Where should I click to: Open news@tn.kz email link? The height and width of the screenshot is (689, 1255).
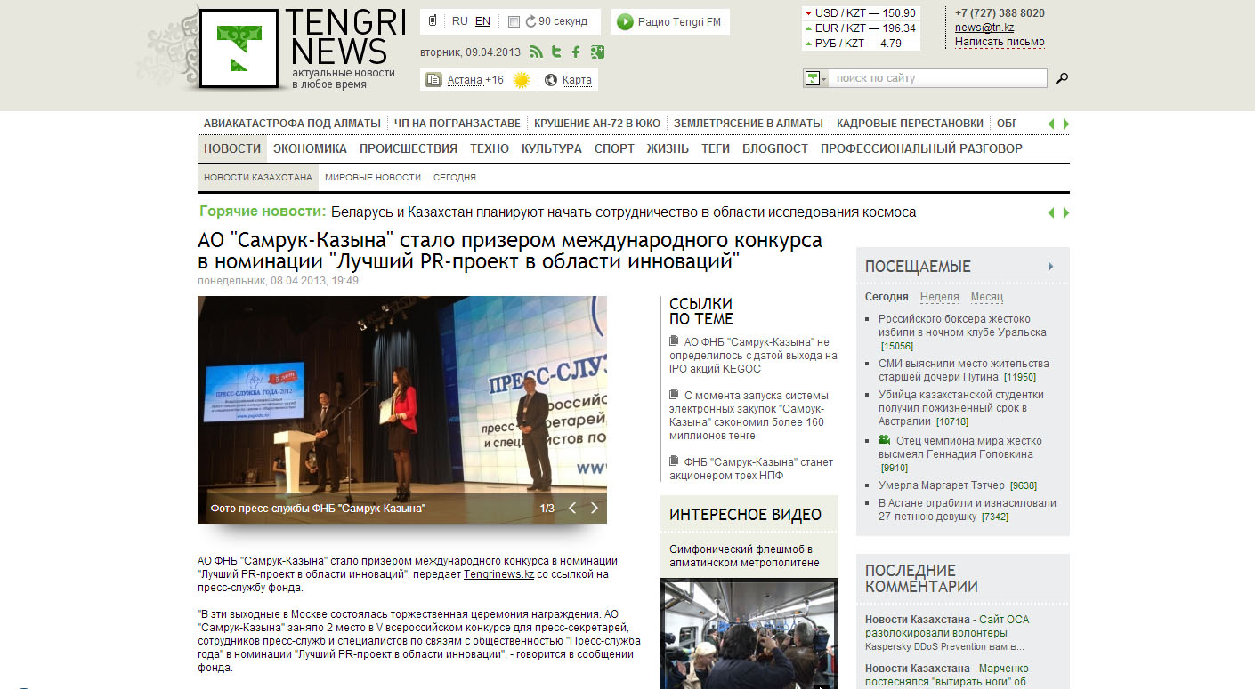[984, 28]
